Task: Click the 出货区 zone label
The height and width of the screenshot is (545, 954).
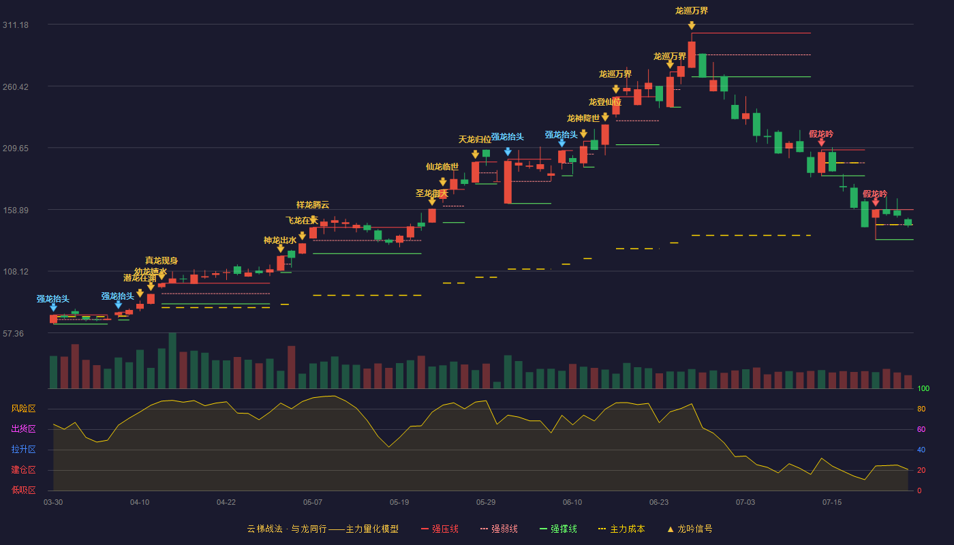Action: point(23,429)
